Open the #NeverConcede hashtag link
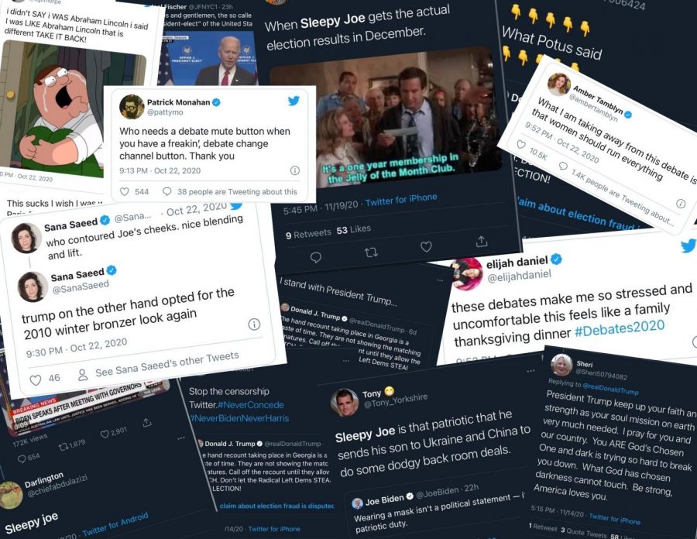 coord(250,405)
